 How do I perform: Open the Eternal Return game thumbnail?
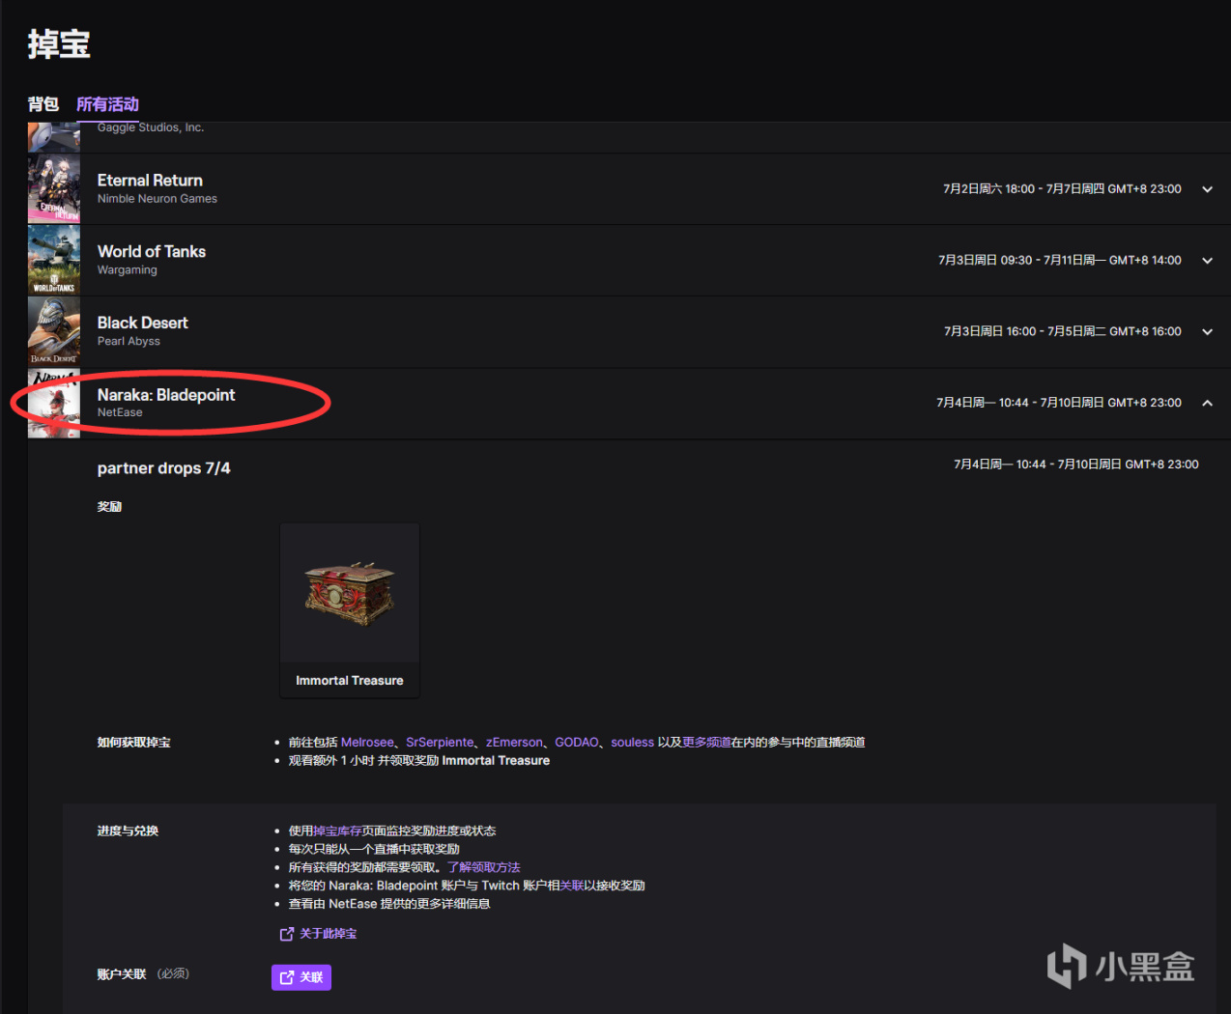click(x=54, y=189)
